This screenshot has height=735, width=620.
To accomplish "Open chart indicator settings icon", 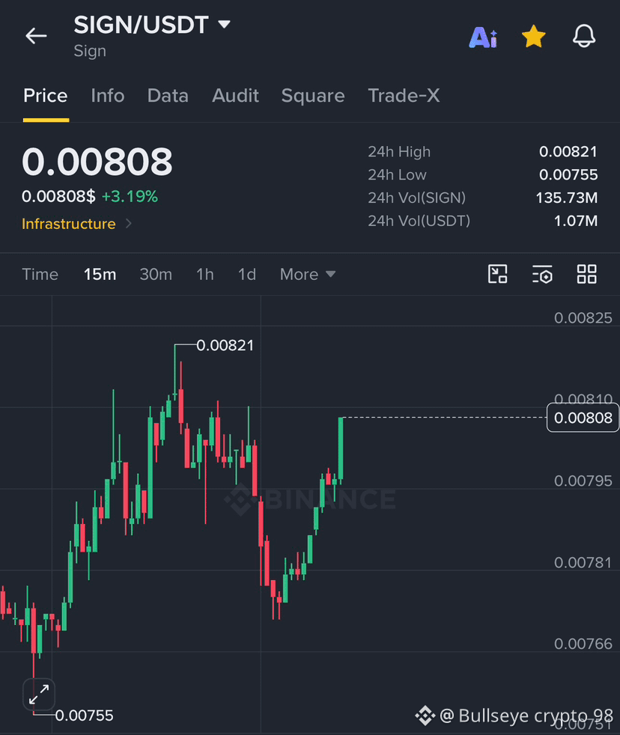I will click(542, 274).
